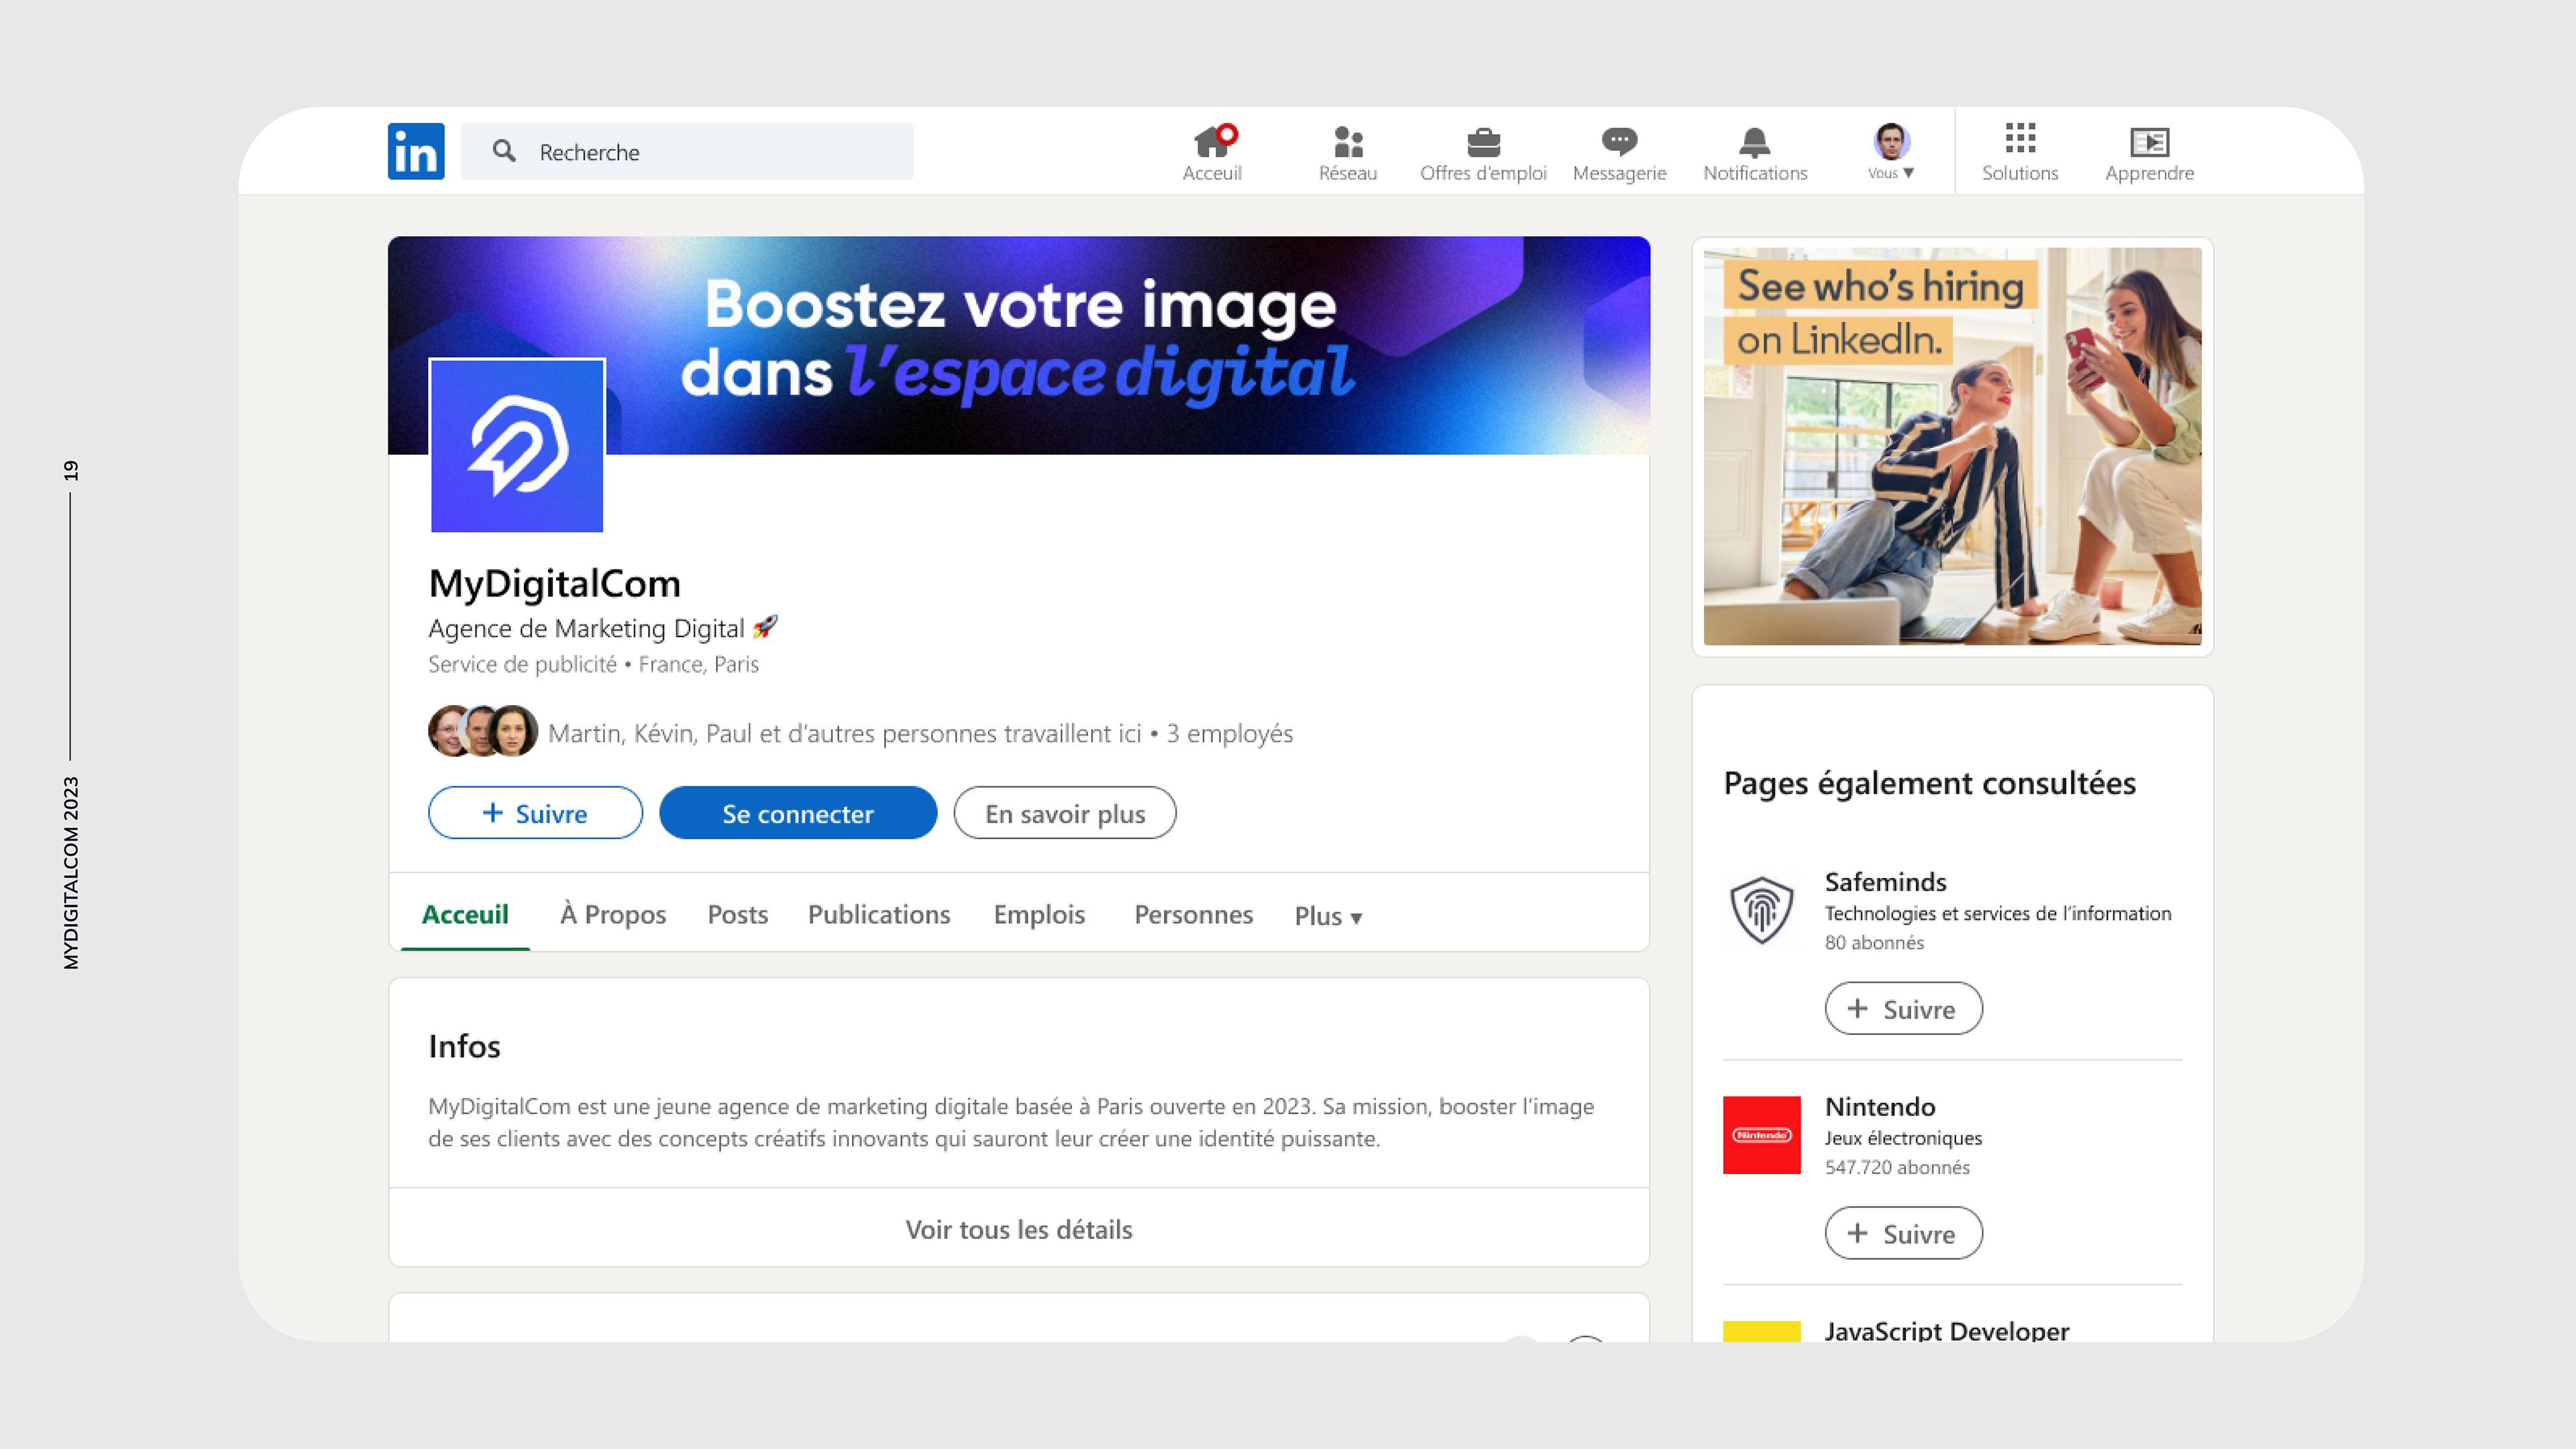Expand the Vous profile dropdown
The image size is (2576, 1449).
pyautogui.click(x=1891, y=152)
